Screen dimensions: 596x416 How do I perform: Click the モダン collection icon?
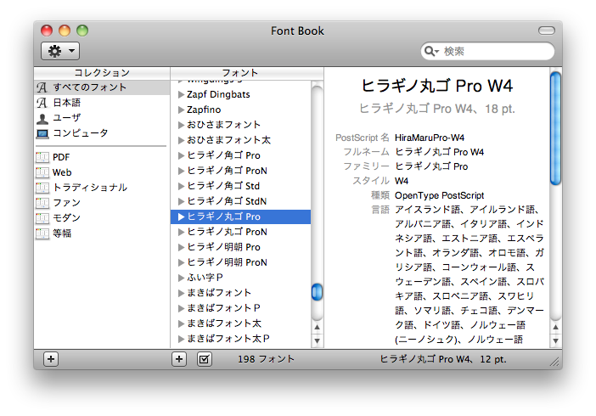coord(42,218)
